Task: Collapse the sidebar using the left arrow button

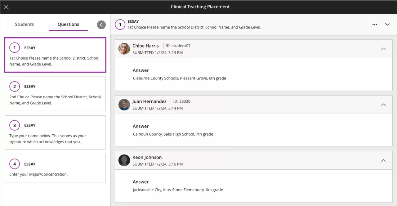Action: point(101,25)
